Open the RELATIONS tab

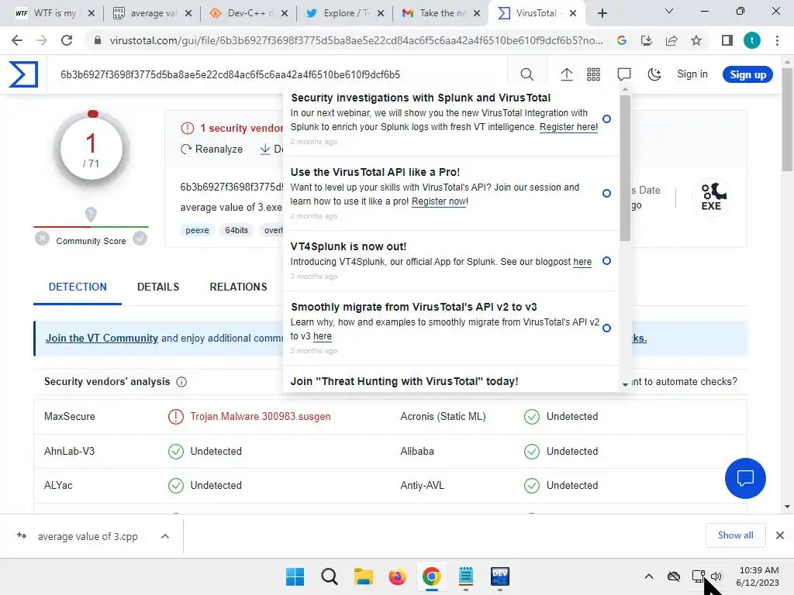(239, 287)
